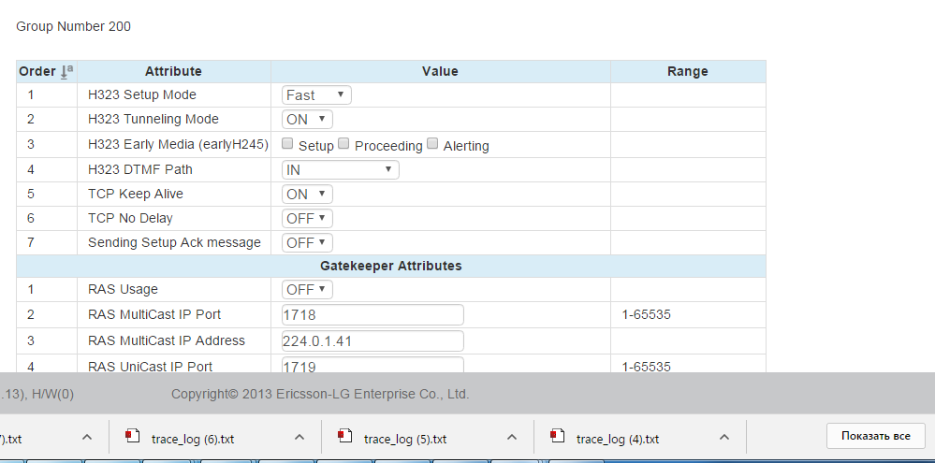The image size is (935, 463).
Task: Click the Order column sort icon
Action: pos(66,71)
